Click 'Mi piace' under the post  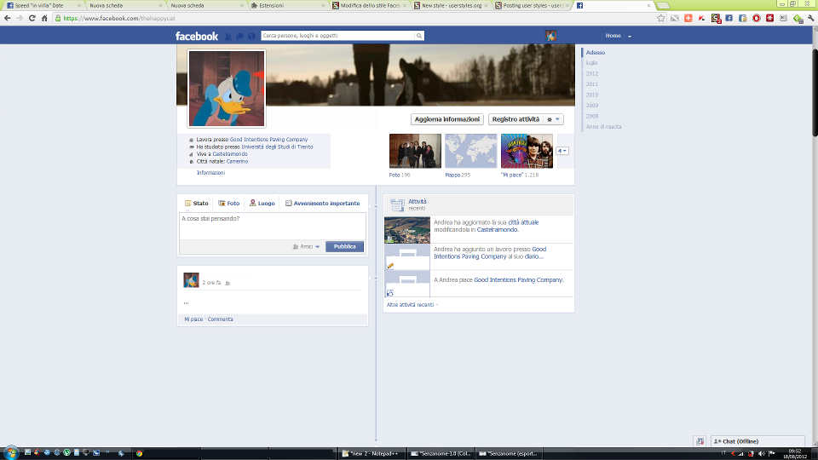pyautogui.click(x=193, y=319)
